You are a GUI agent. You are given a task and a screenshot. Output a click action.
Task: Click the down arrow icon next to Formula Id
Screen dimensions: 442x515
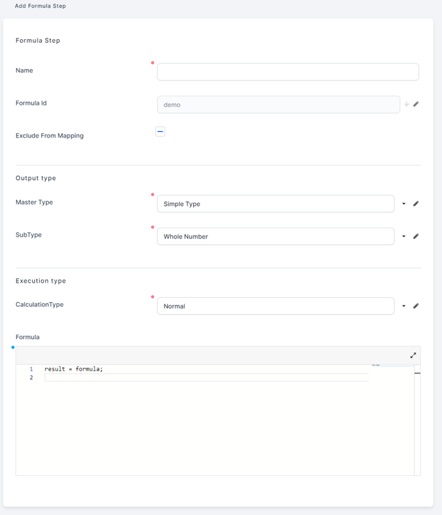tap(406, 104)
